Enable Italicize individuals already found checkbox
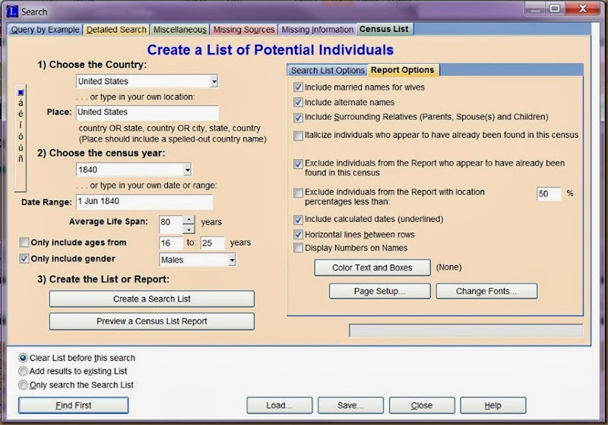This screenshot has height=425, width=608. coord(298,136)
